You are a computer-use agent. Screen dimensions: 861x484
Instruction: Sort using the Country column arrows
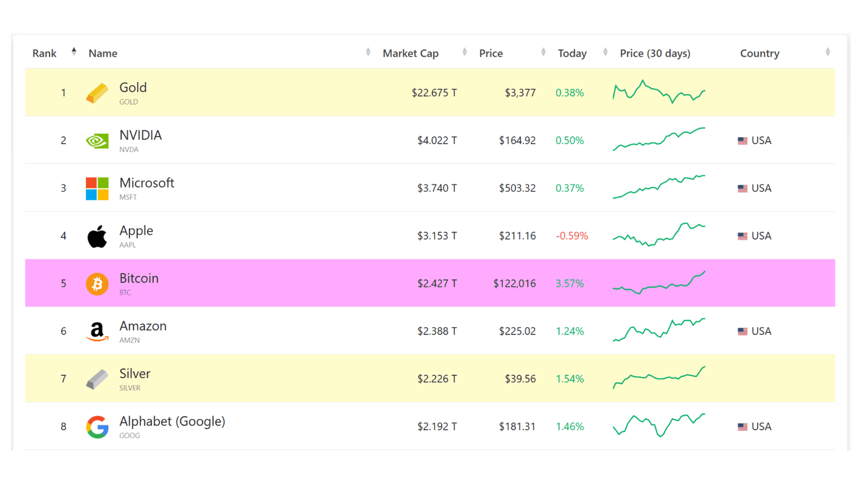(x=828, y=52)
